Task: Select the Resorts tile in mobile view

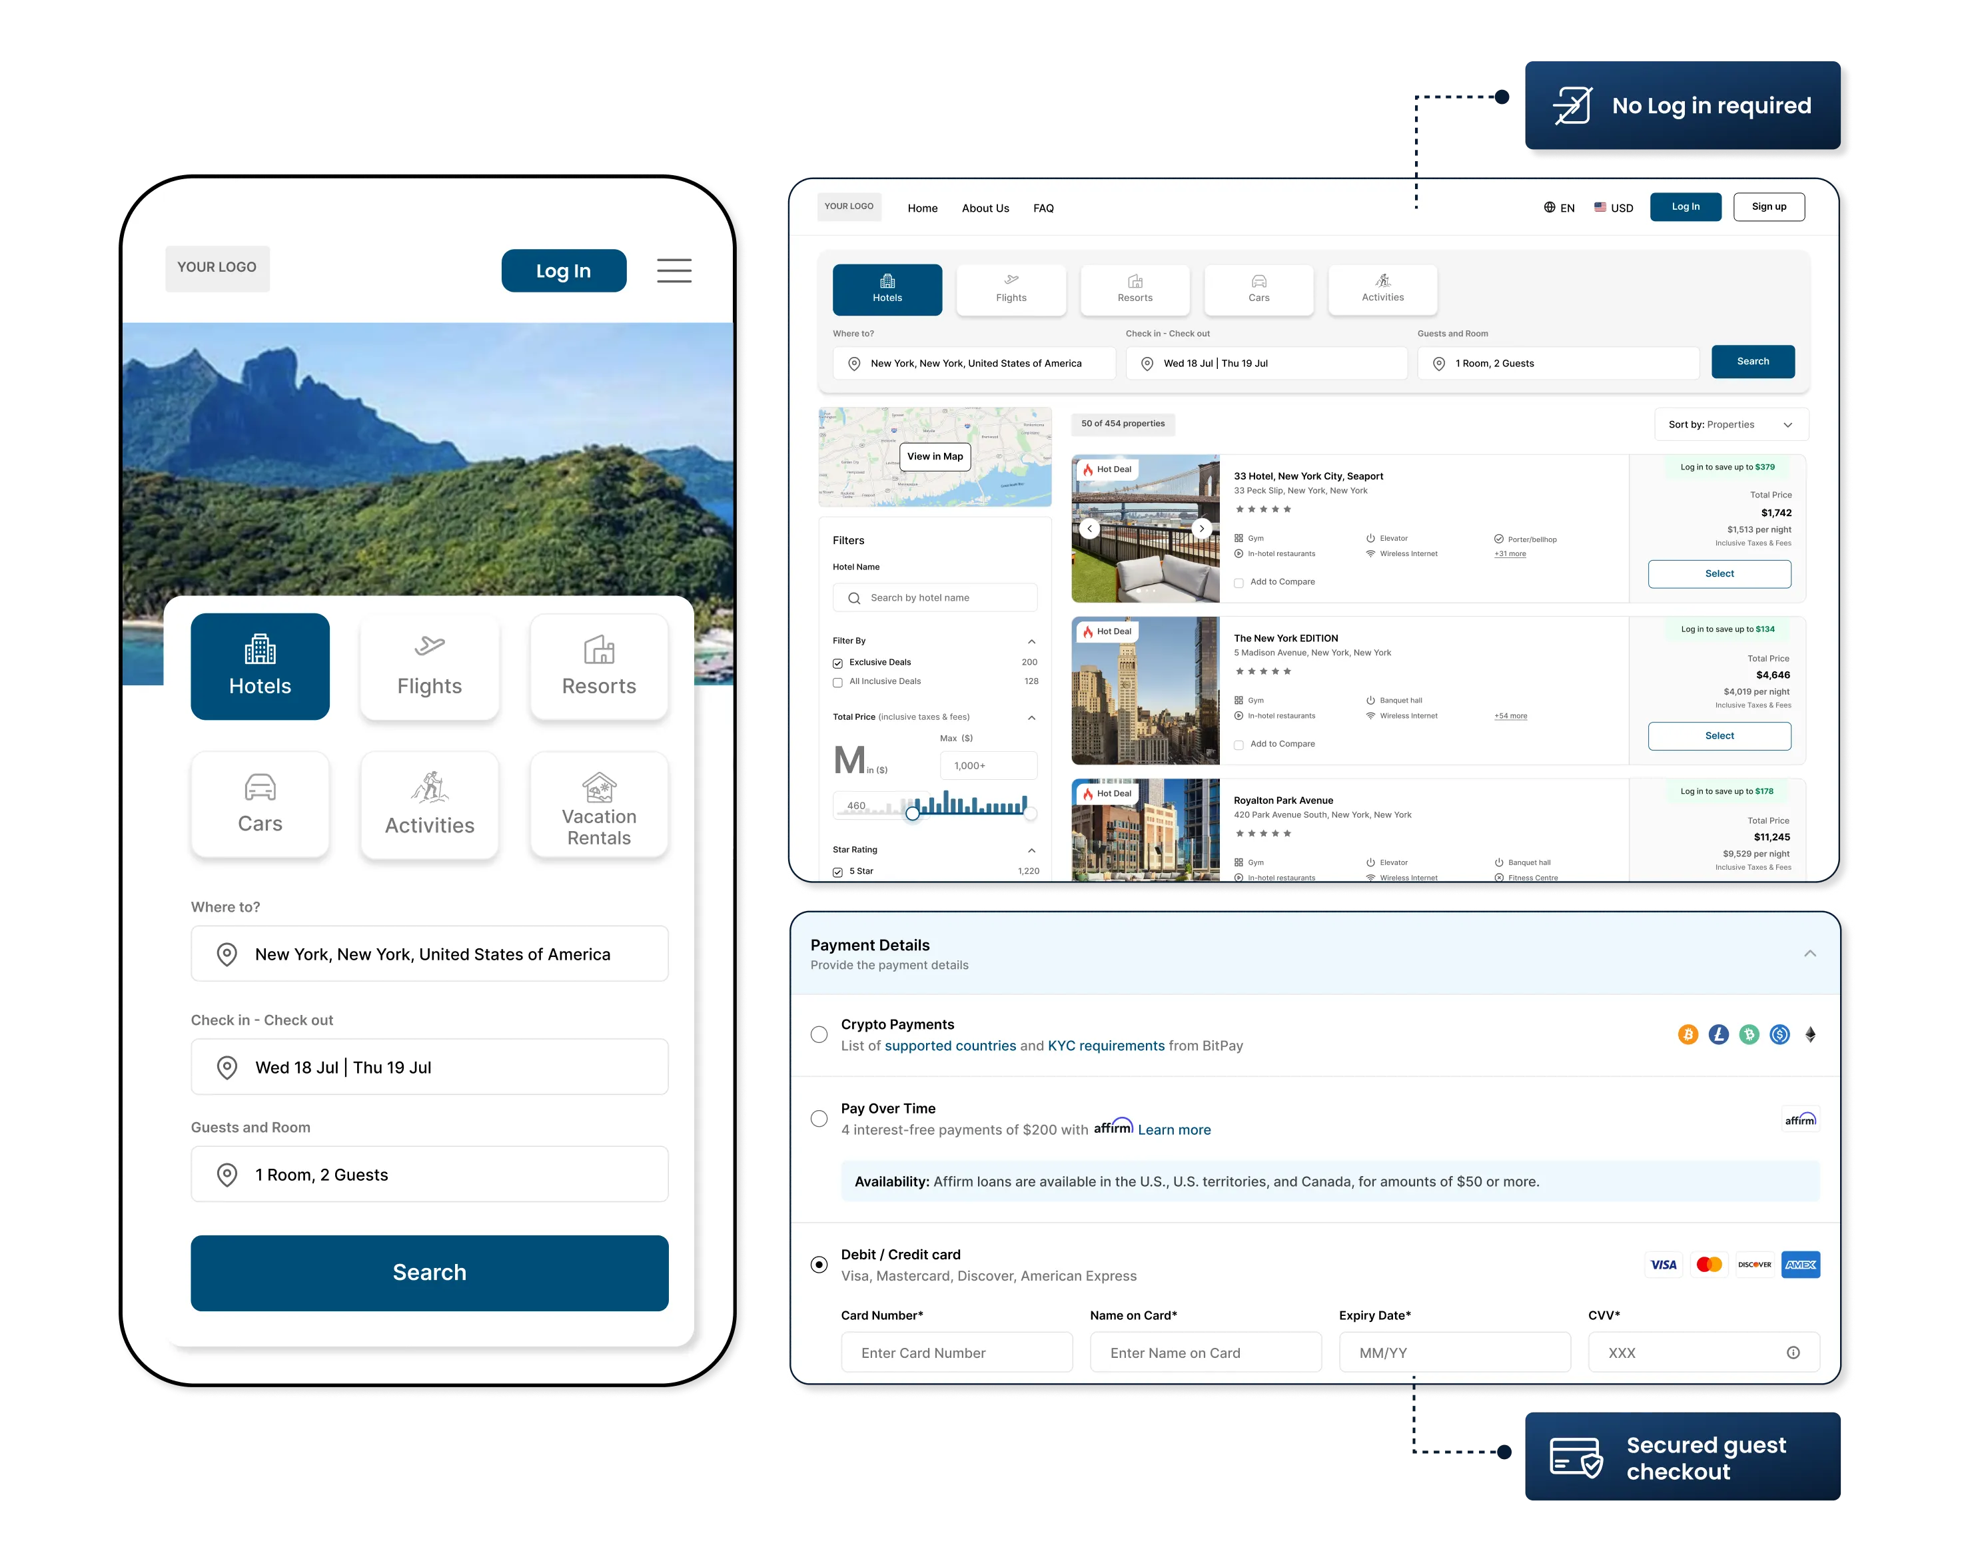Action: pyautogui.click(x=598, y=667)
